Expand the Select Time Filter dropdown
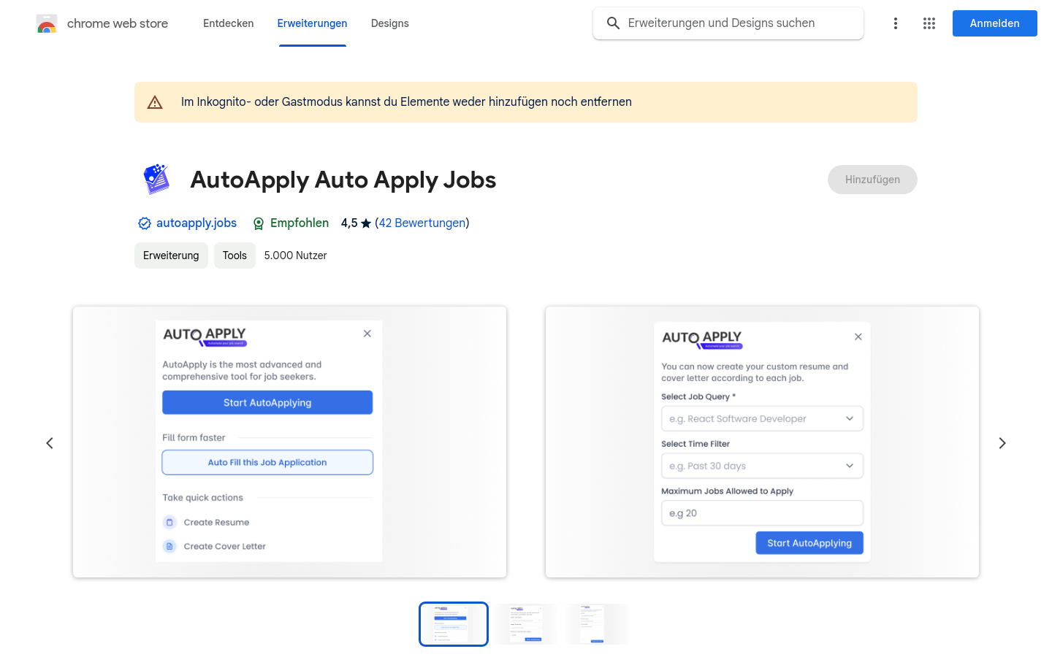 coord(762,466)
